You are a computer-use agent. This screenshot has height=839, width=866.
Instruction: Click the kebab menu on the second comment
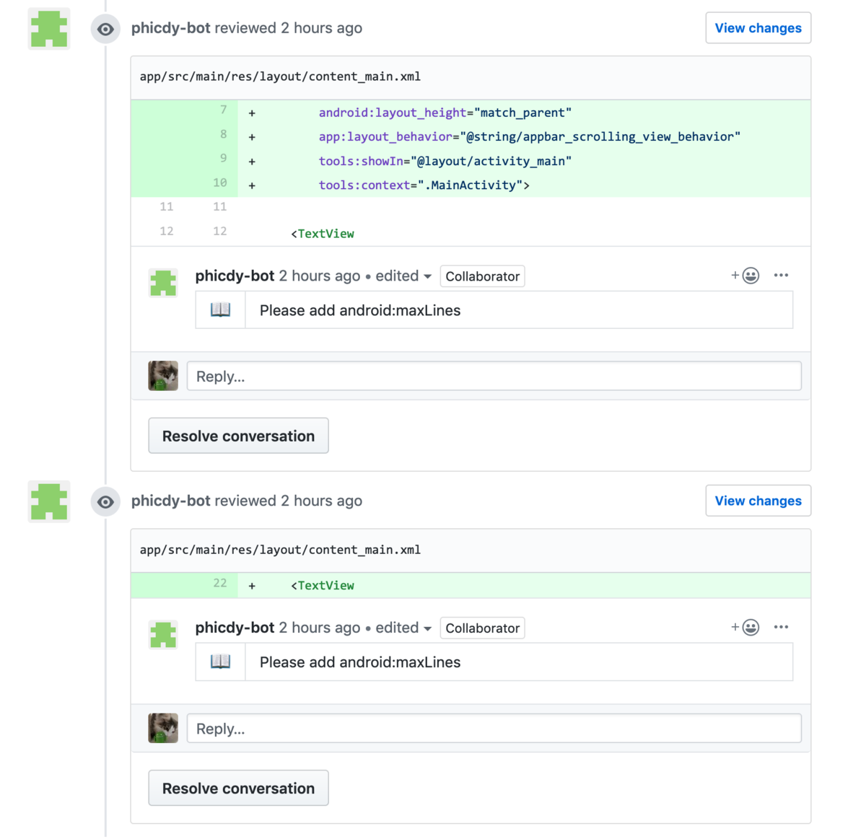(x=781, y=627)
